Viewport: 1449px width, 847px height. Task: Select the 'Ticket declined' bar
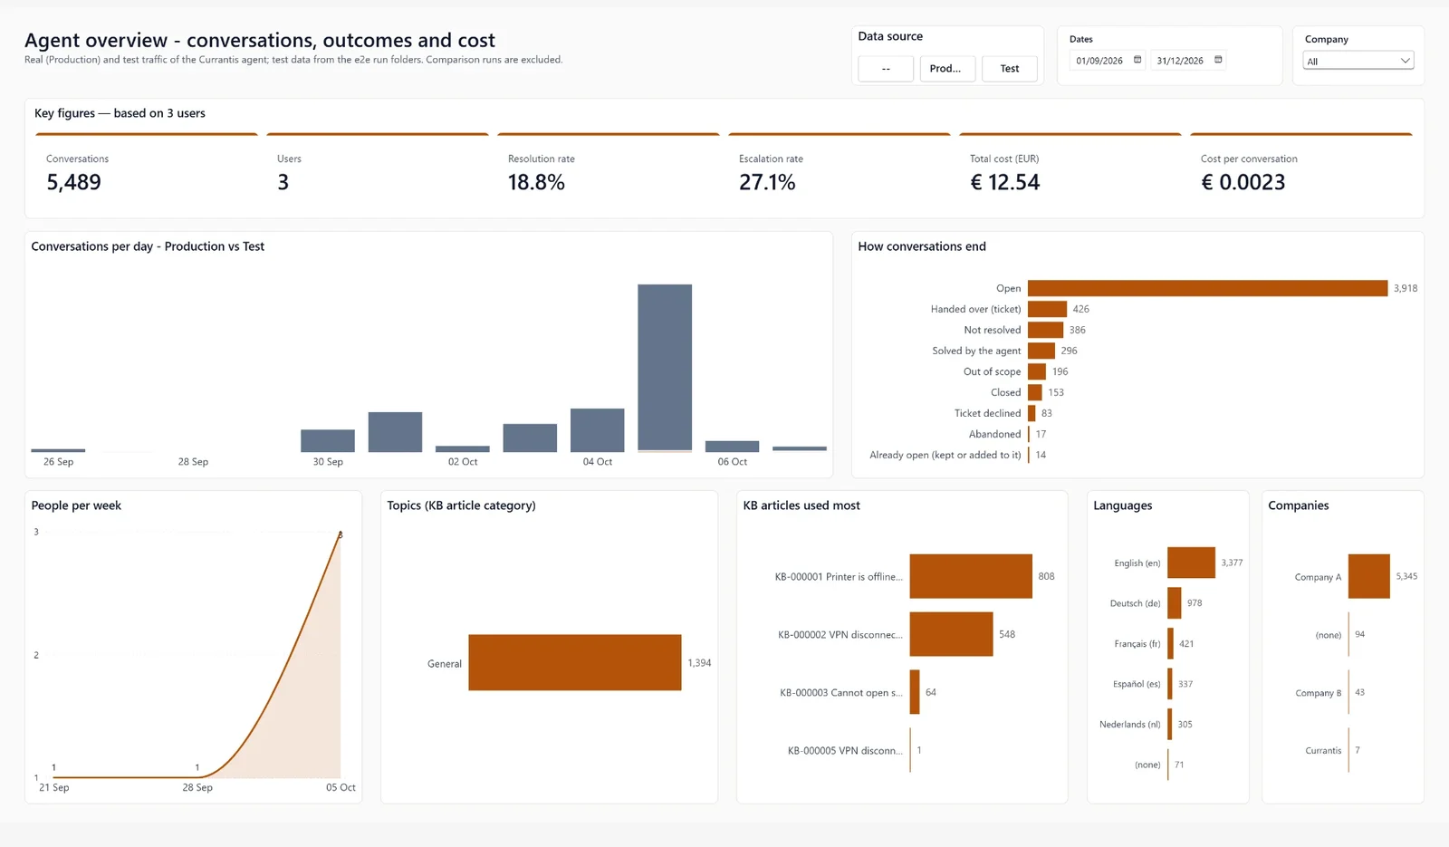[x=1032, y=413]
